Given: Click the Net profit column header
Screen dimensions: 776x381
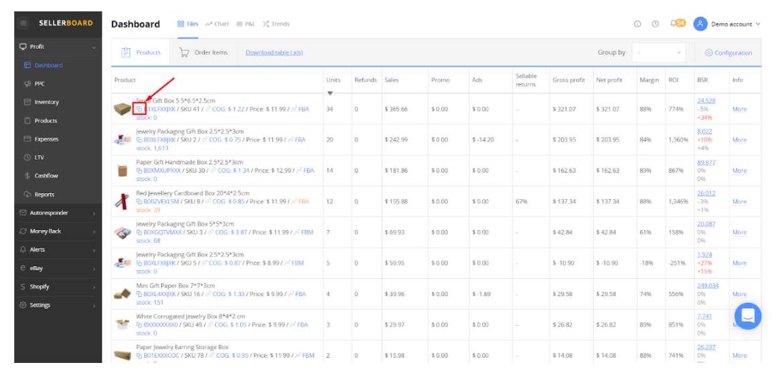Looking at the screenshot, I should tap(610, 80).
